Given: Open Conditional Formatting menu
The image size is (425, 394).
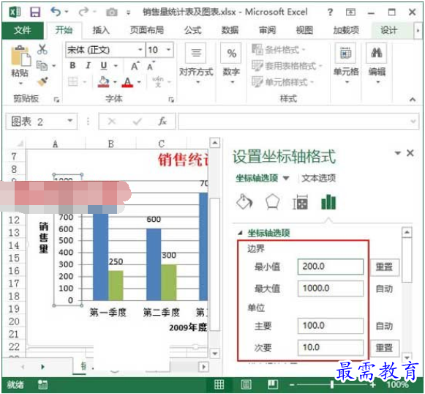Looking at the screenshot, I should click(x=279, y=50).
